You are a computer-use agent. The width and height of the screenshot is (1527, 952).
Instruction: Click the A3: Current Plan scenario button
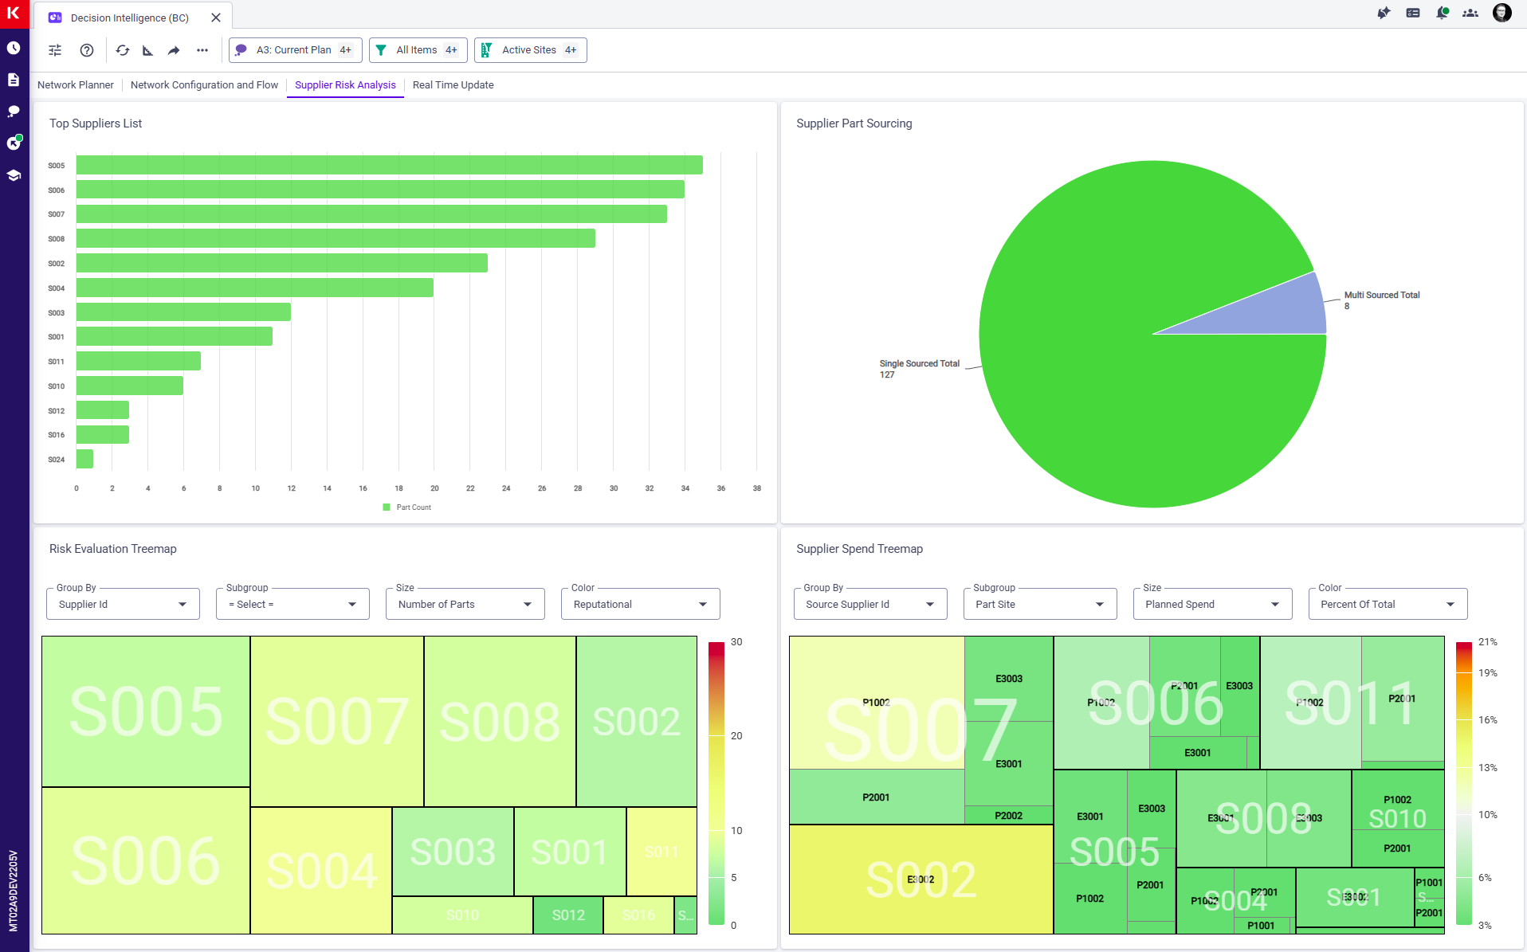click(x=295, y=50)
